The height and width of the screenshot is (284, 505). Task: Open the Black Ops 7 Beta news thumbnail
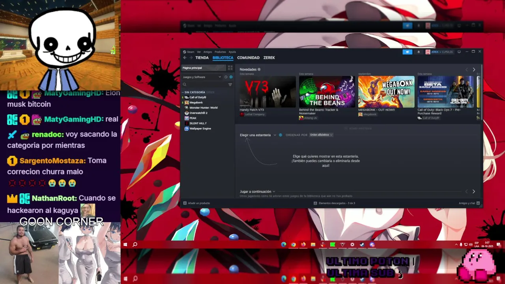tap(446, 92)
